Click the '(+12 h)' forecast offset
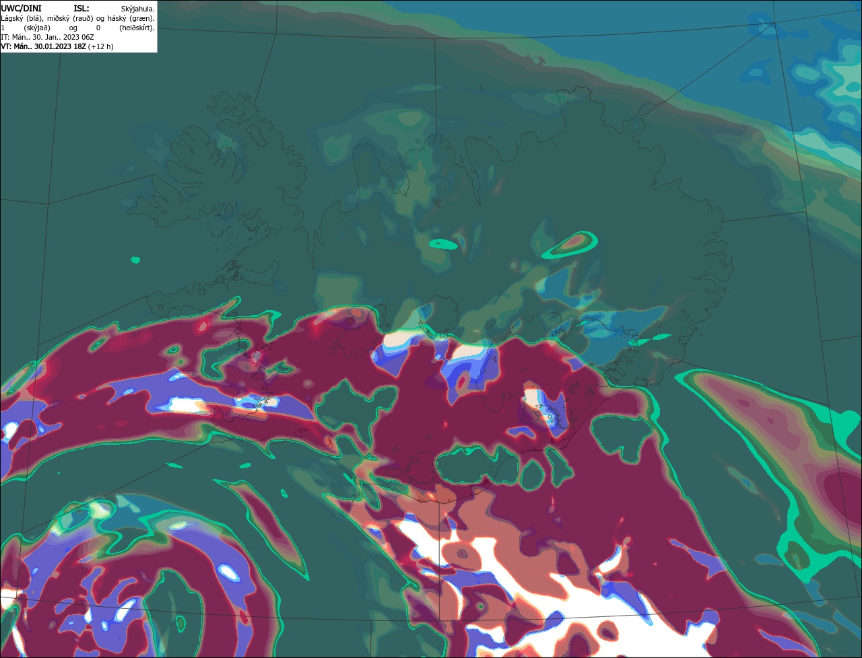The image size is (862, 658). (x=100, y=46)
